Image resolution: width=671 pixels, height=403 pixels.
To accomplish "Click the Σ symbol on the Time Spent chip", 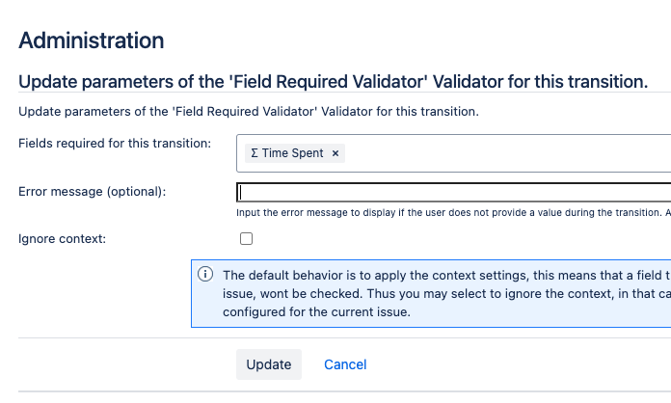I will (x=255, y=152).
